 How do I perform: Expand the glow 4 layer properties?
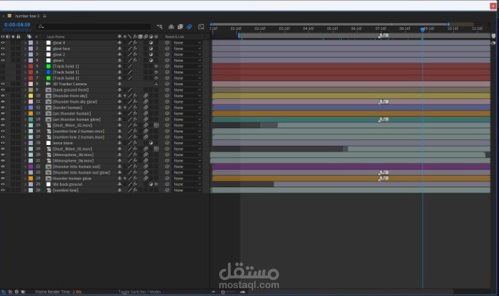click(25, 42)
